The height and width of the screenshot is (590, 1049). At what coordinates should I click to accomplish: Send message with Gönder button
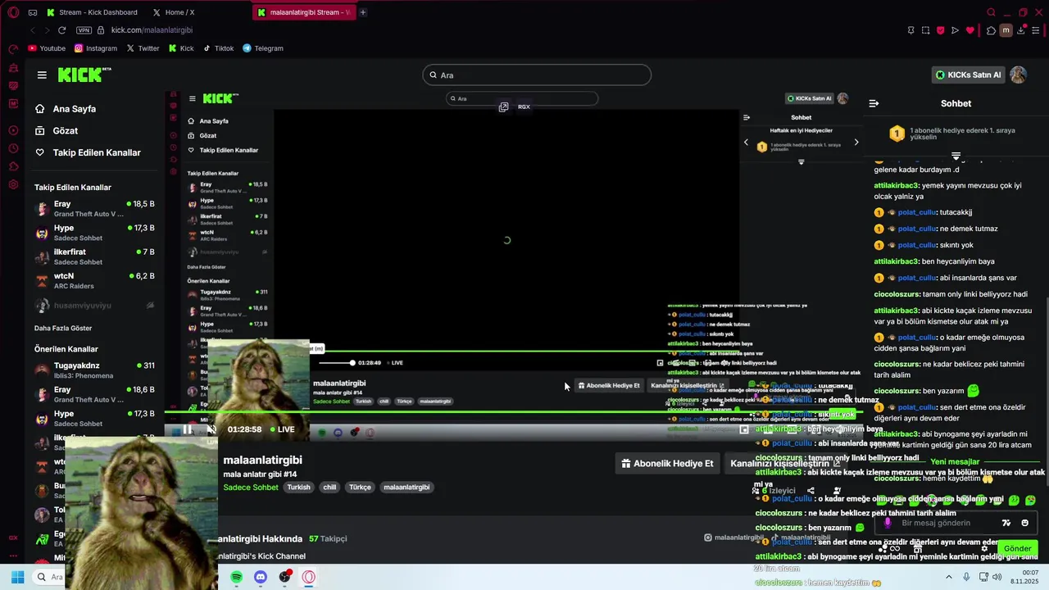coord(1017,548)
